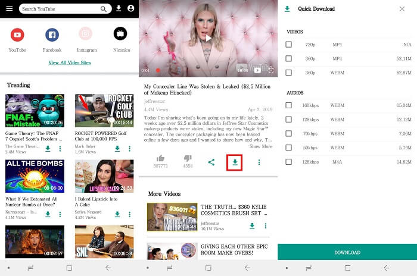
Task: Expand description with Show More
Action: click(261, 146)
